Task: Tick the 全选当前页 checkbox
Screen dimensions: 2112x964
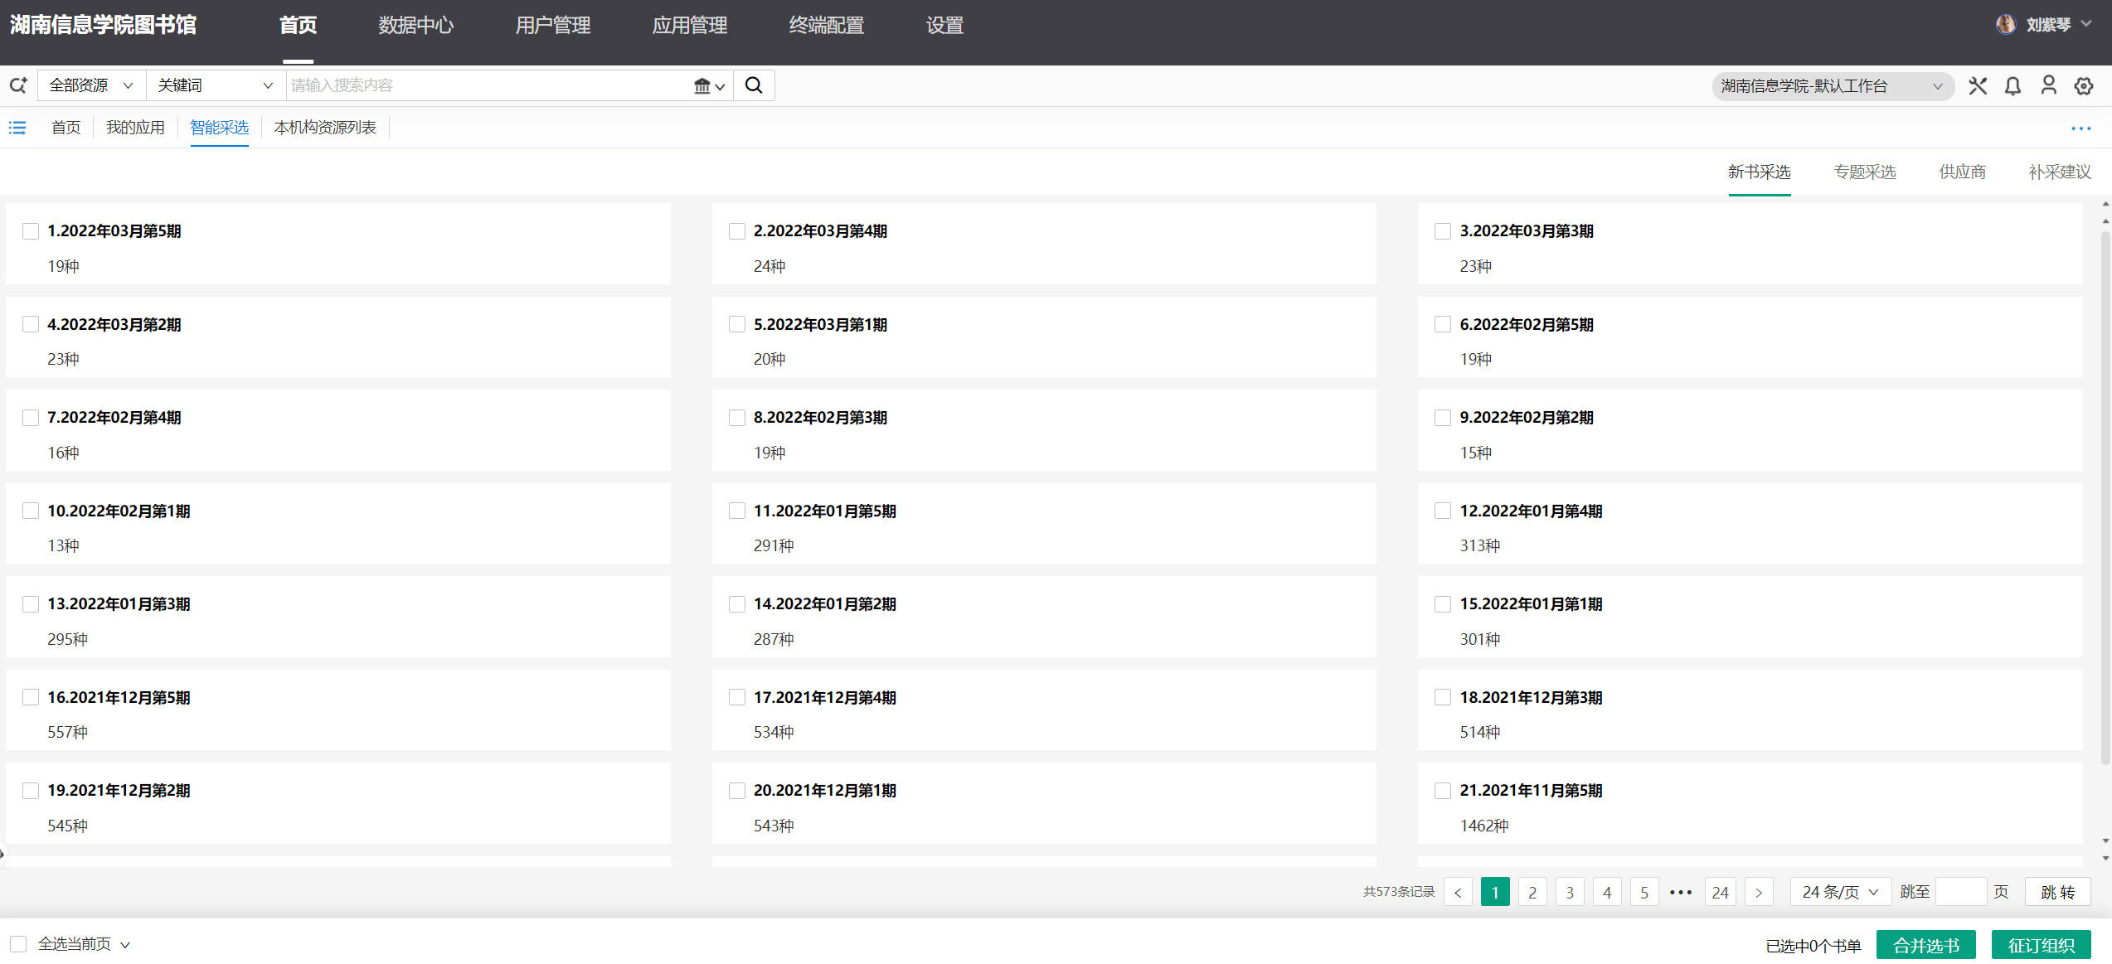Action: [18, 943]
